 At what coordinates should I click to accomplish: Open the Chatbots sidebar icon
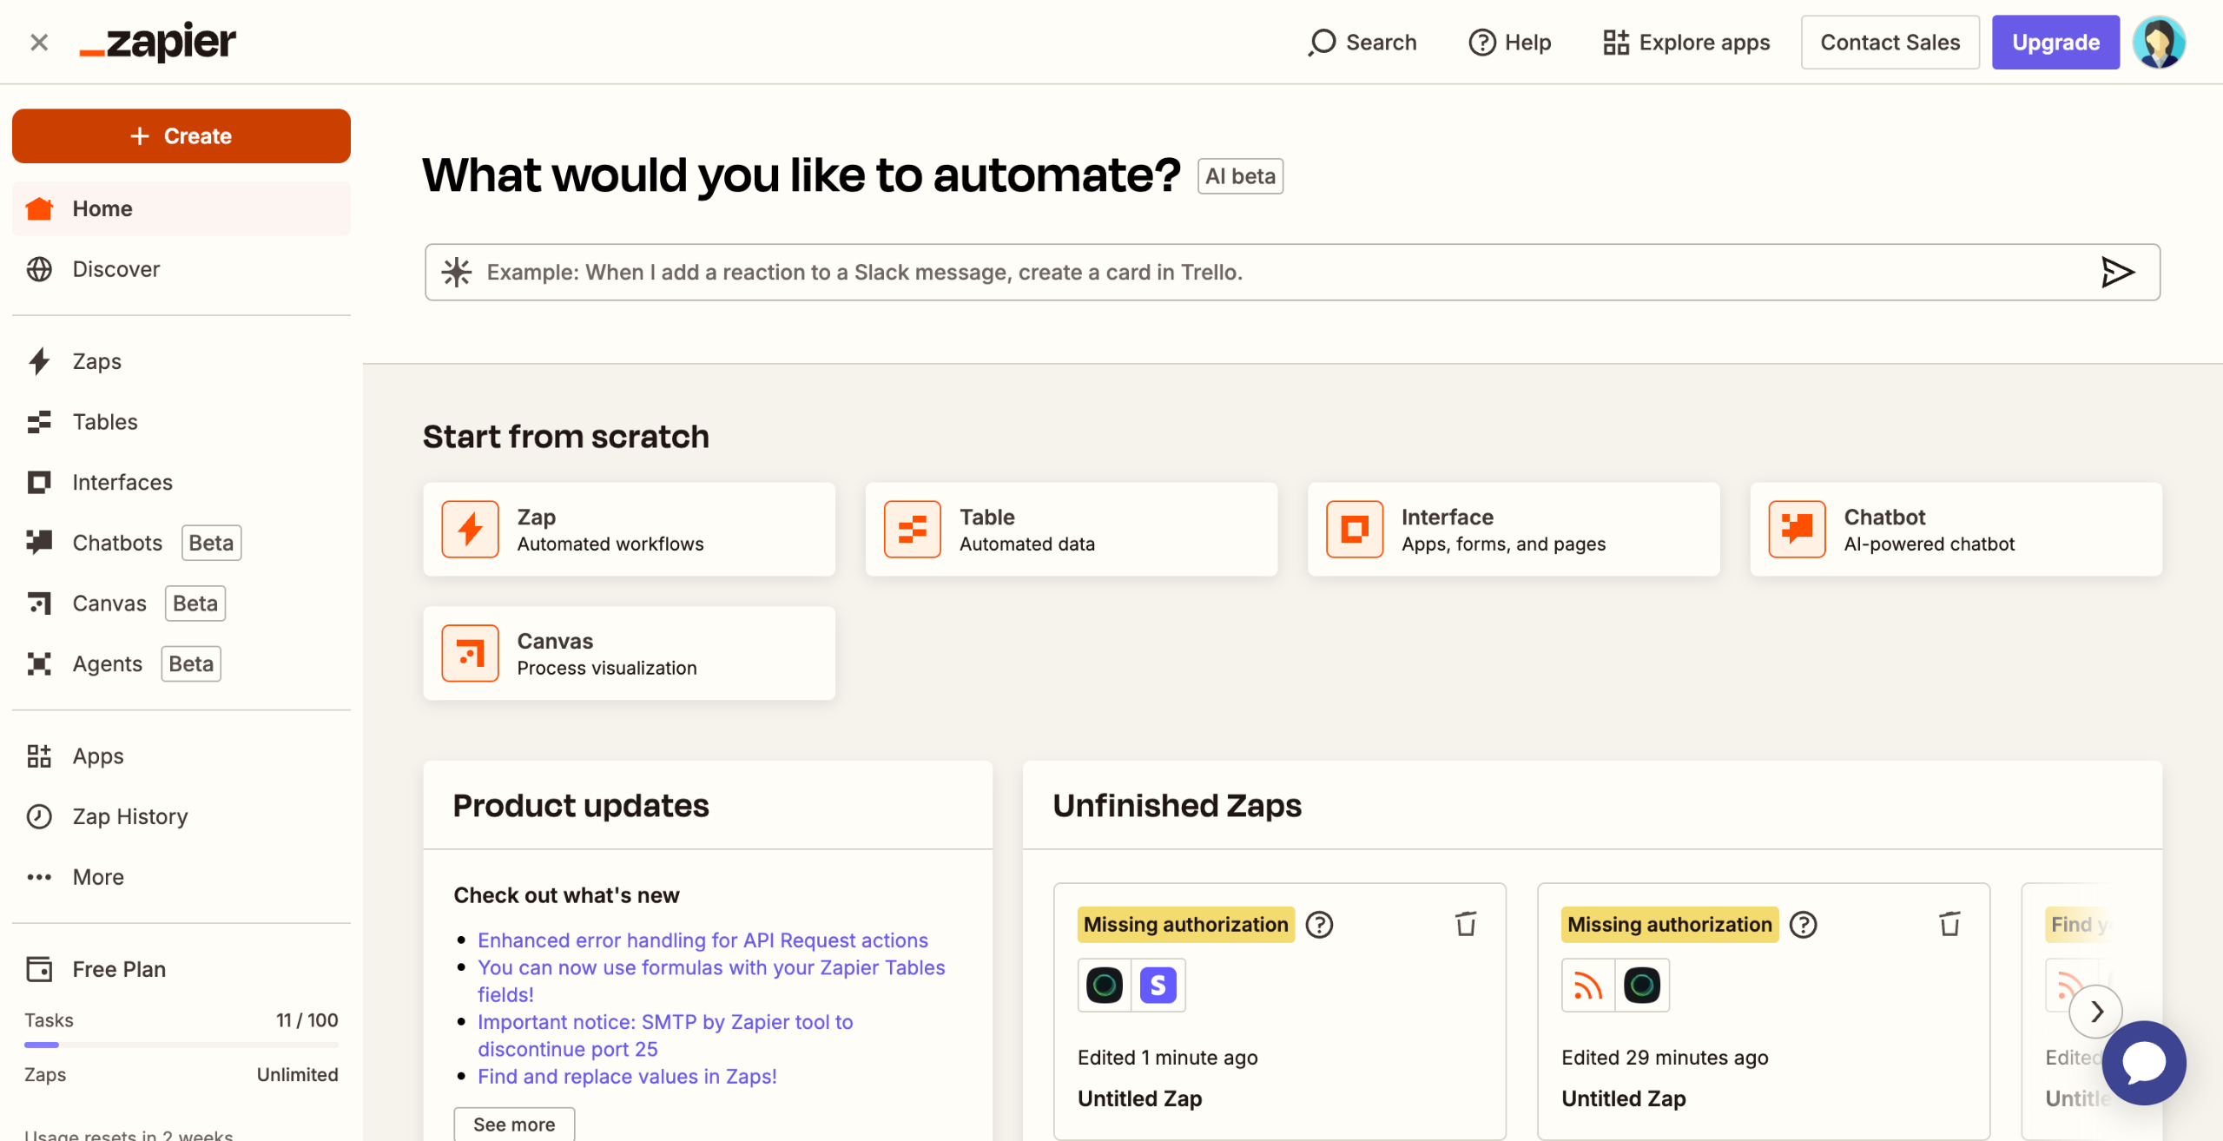[x=39, y=542]
